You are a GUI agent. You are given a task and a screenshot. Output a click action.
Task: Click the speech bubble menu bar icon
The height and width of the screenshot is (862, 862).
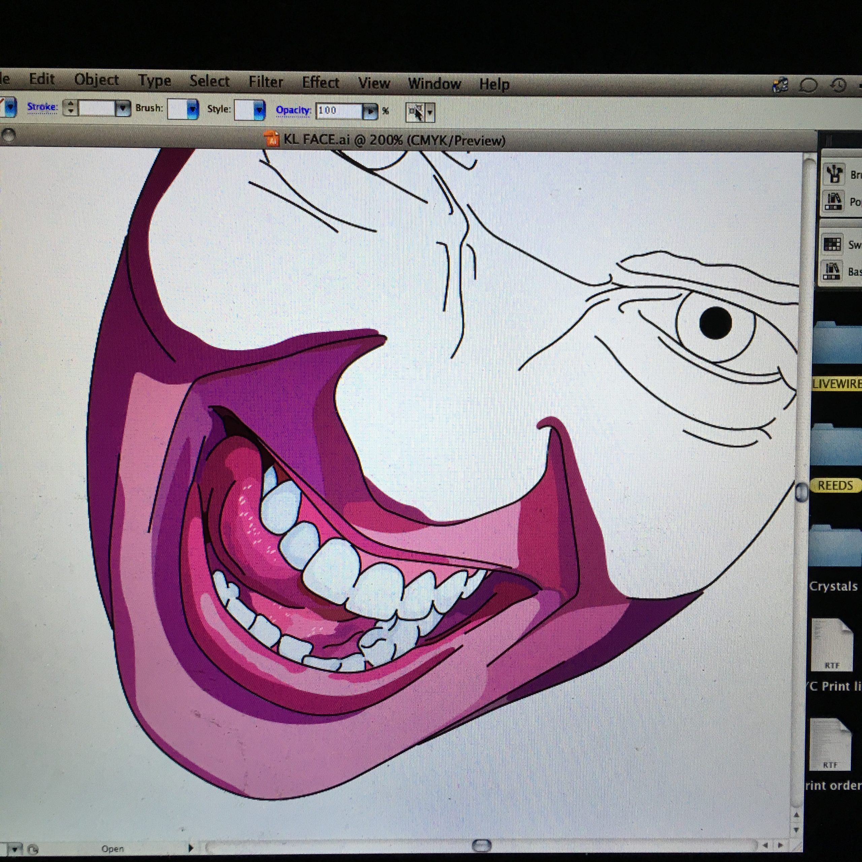[x=808, y=85]
